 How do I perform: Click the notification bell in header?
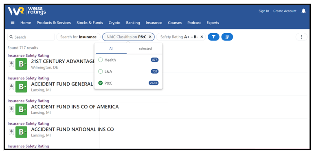(x=303, y=11)
